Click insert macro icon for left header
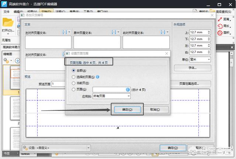Viewport: 236px width, 159px height. coord(65,32)
